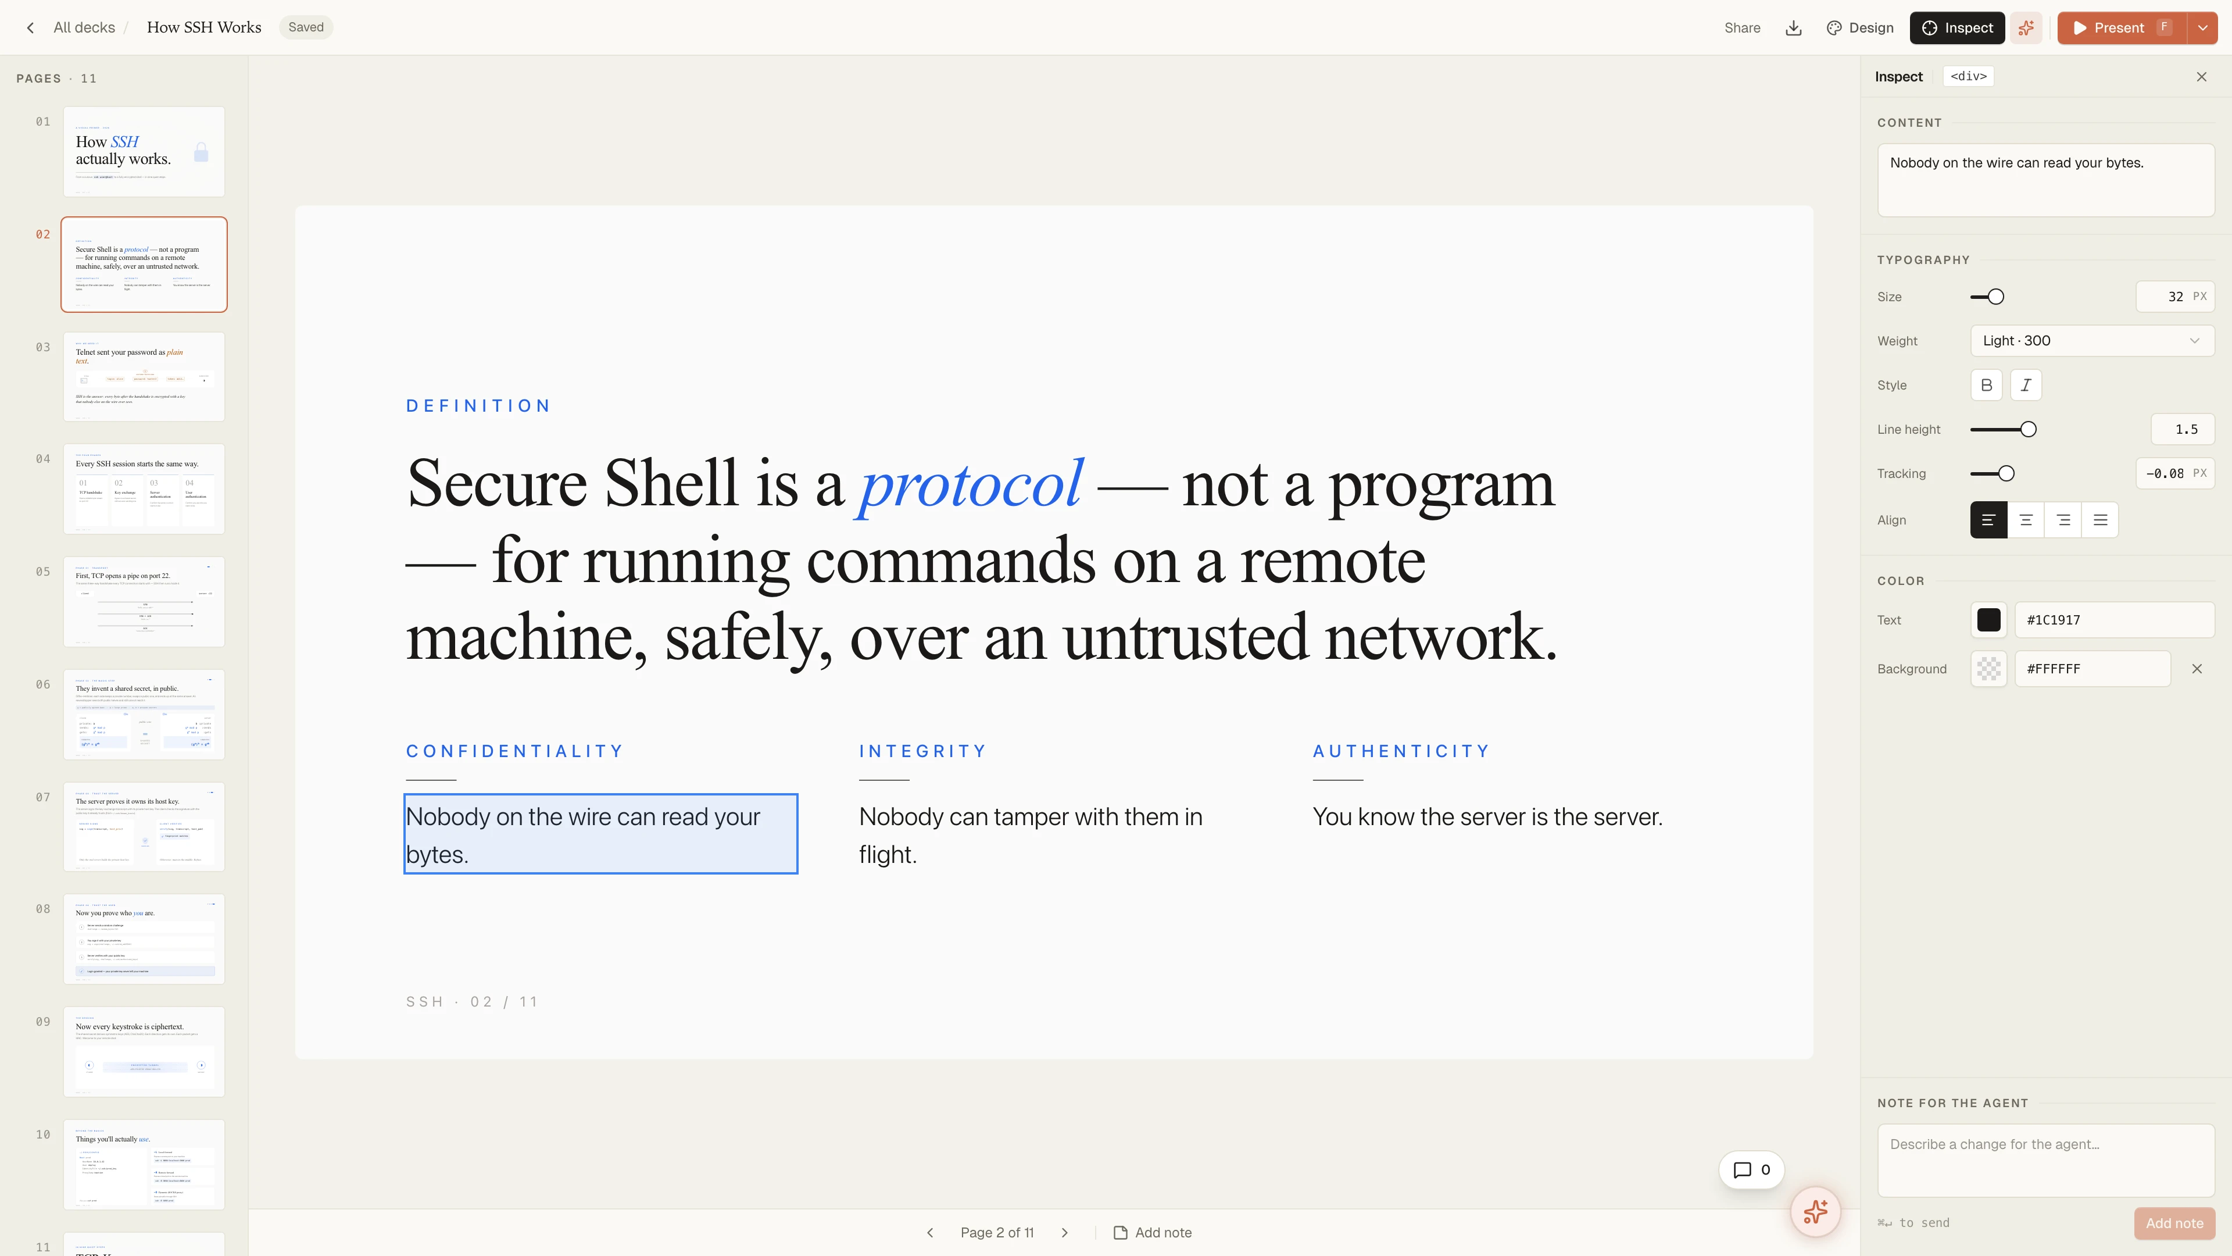Click the DEFINITION label on slide
2232x1256 pixels.
(x=478, y=406)
